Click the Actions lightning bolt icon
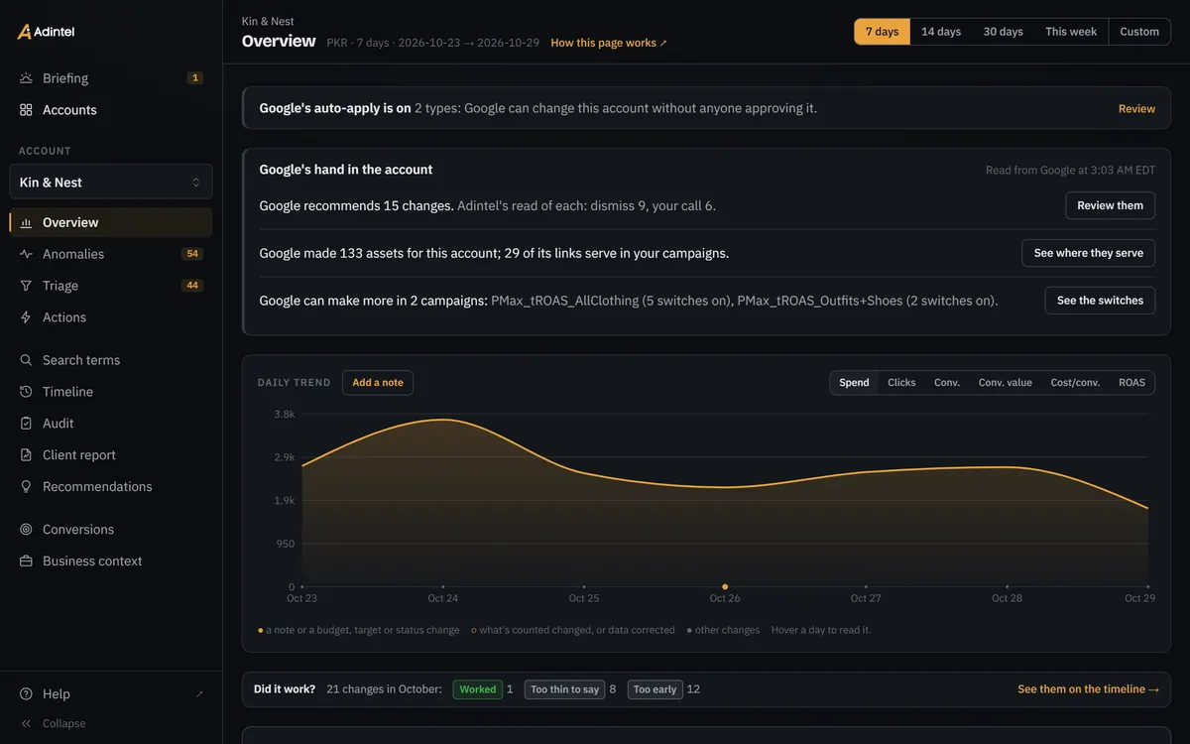1190x744 pixels. [26, 317]
